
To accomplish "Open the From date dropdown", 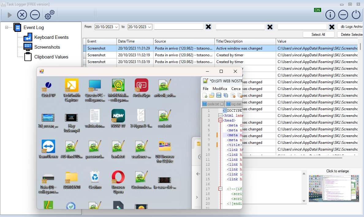I will click(116, 27).
